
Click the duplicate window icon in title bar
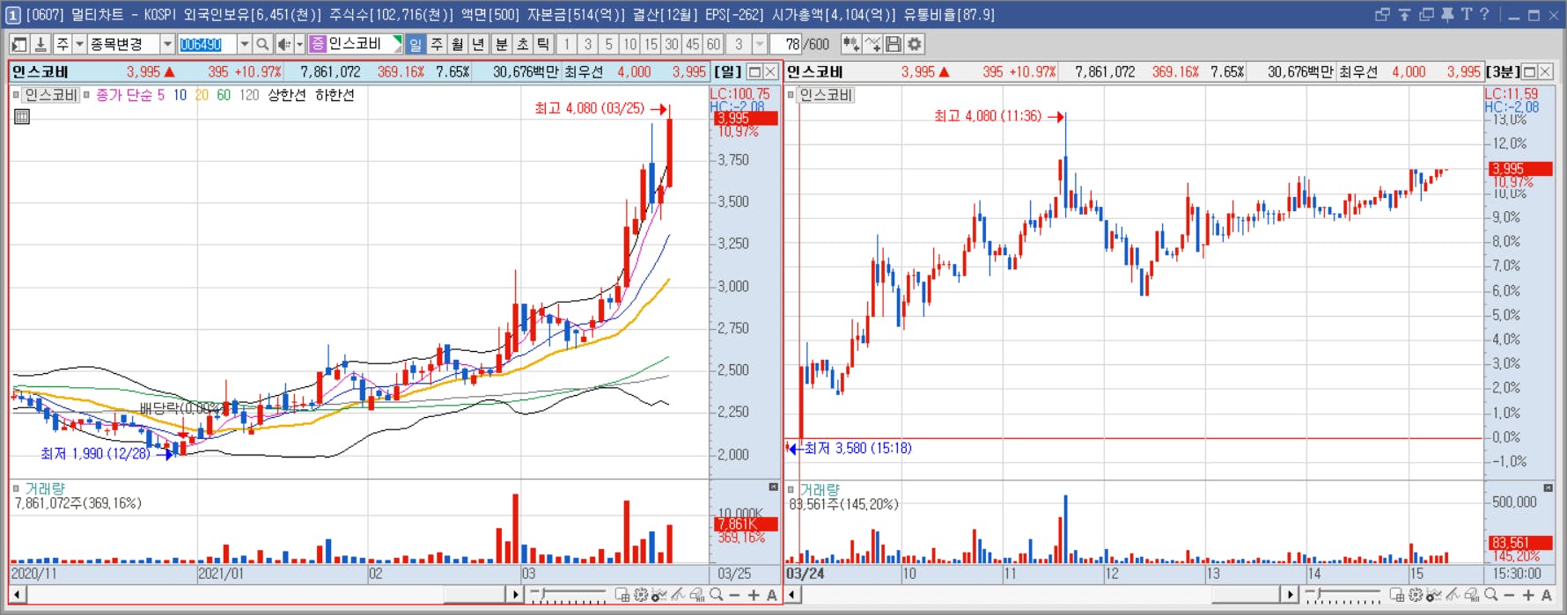(x=1426, y=14)
